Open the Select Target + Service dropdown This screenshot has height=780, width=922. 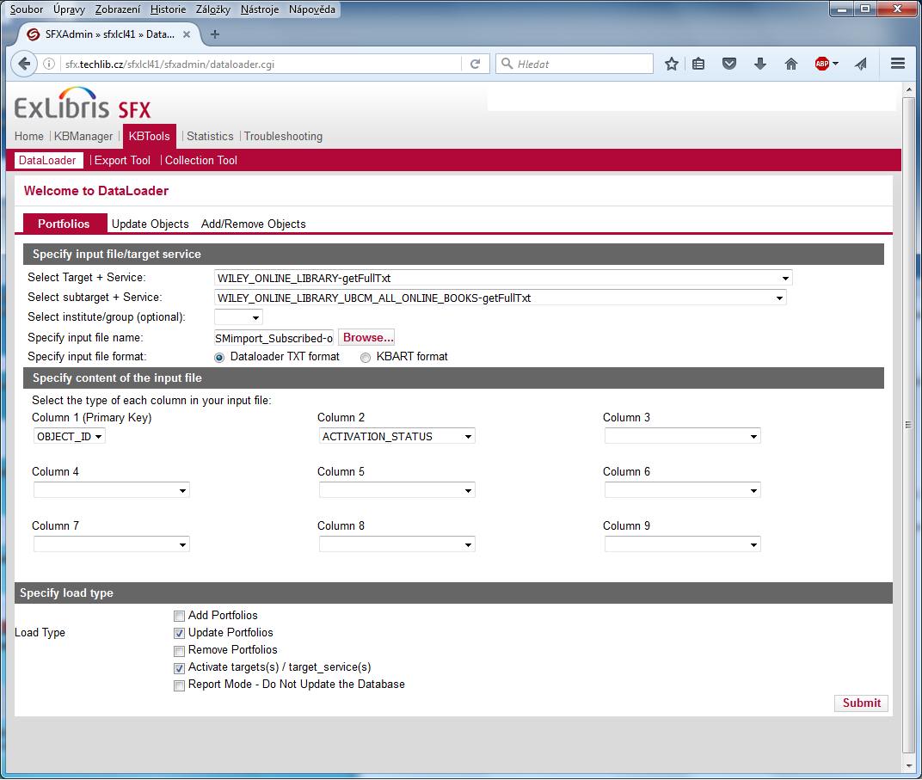point(503,278)
